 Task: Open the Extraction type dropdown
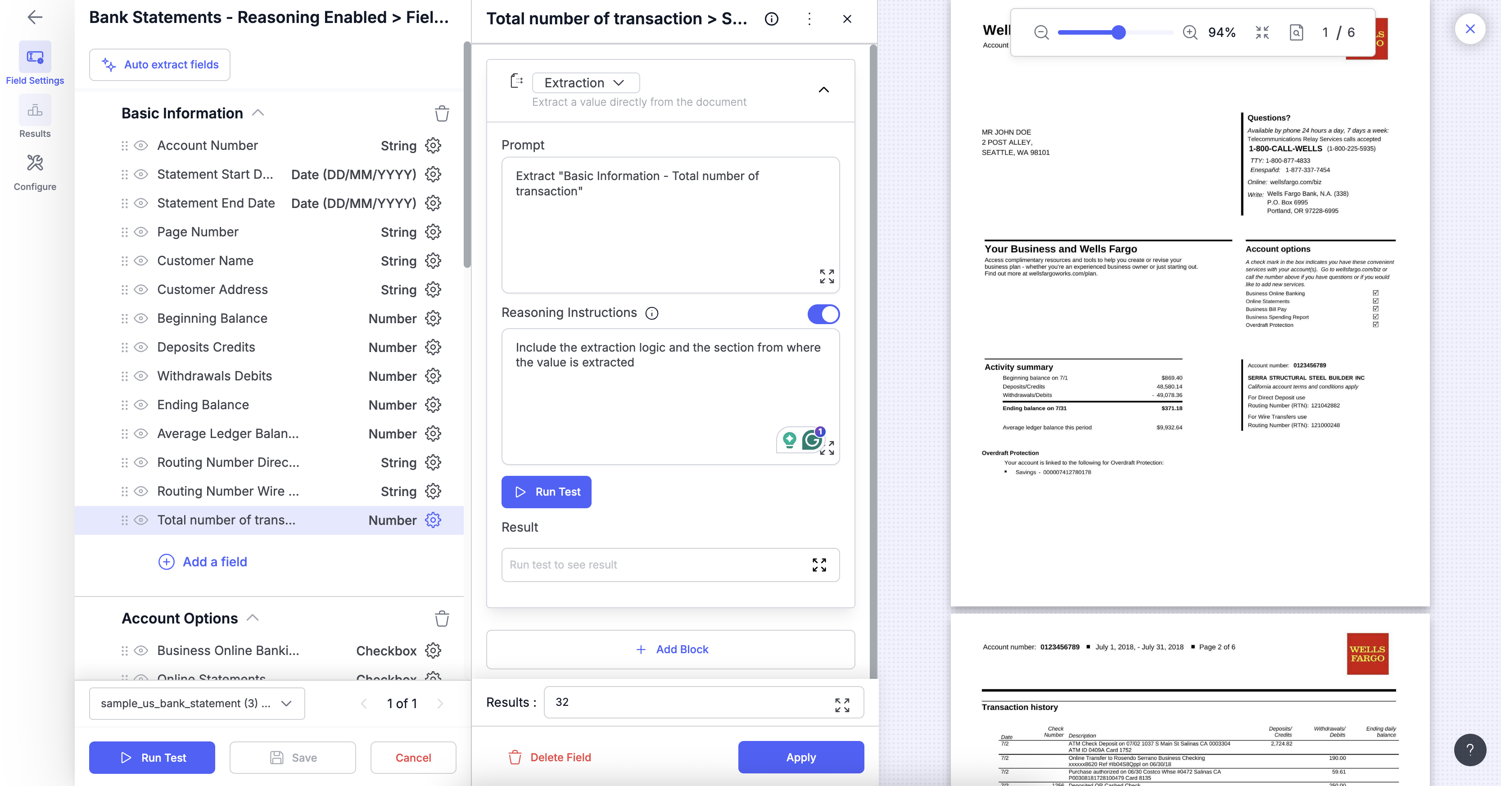585,83
